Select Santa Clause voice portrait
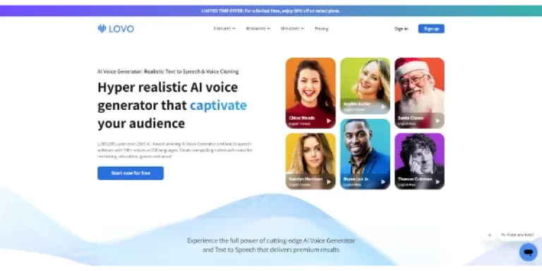This screenshot has height=271, width=542. point(419,93)
